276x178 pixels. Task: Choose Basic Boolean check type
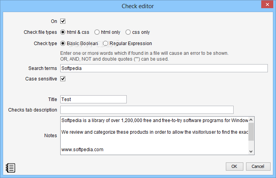click(63, 43)
